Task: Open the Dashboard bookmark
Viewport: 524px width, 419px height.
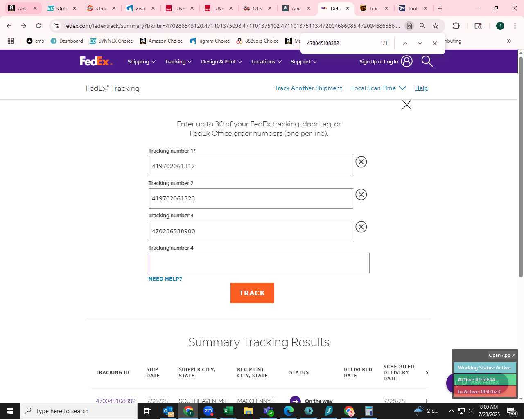Action: pyautogui.click(x=67, y=41)
